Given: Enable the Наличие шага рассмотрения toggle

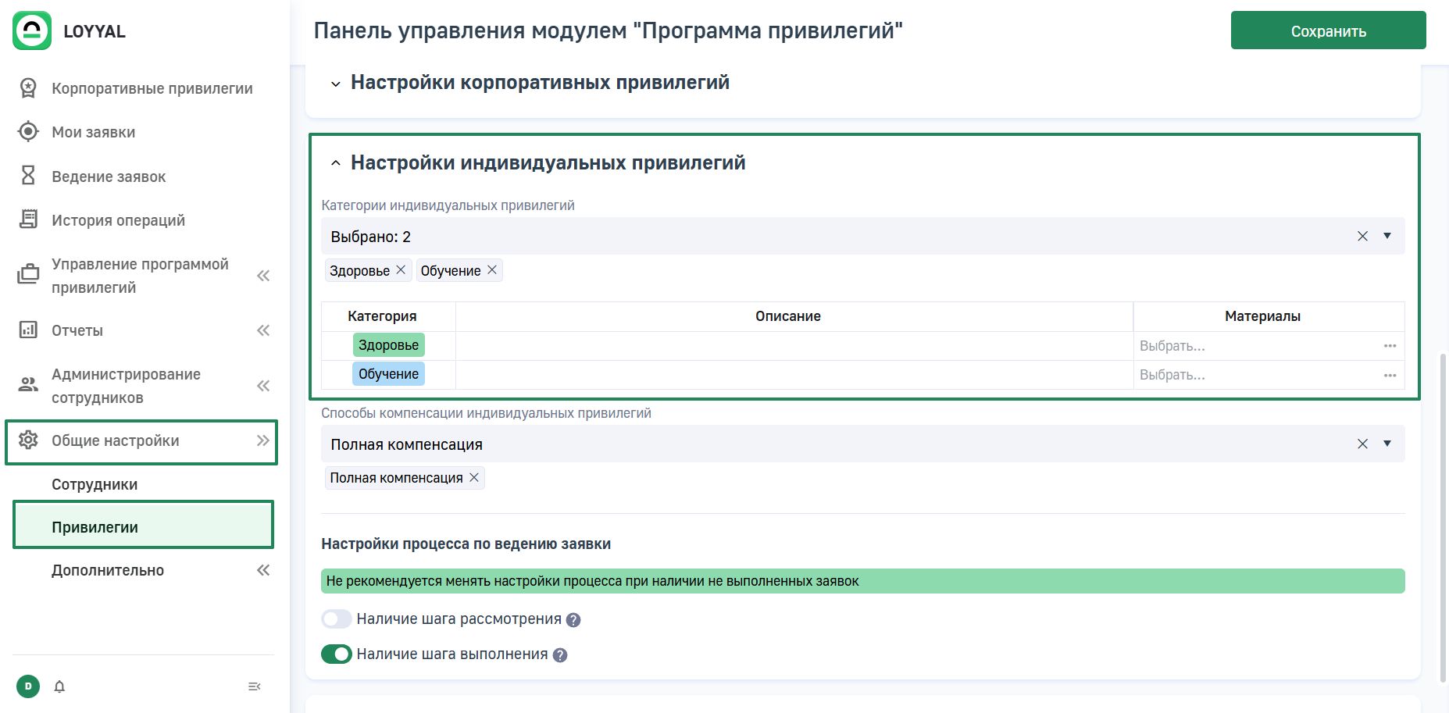Looking at the screenshot, I should click(337, 619).
